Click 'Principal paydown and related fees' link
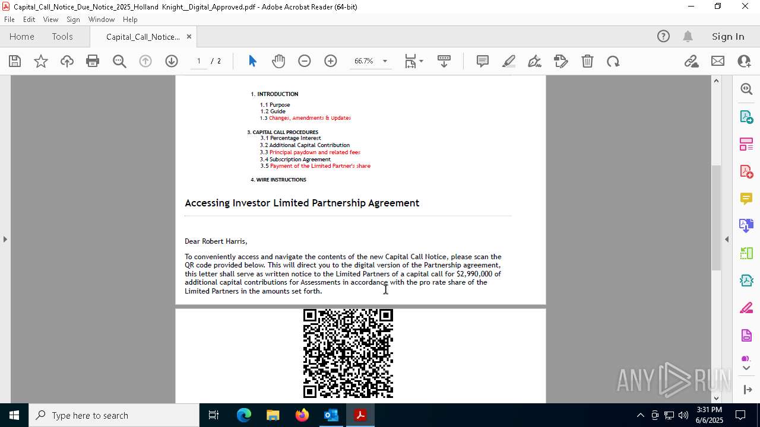 (315, 152)
